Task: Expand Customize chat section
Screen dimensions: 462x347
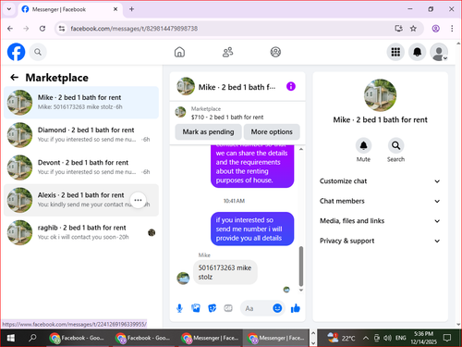Action: coord(380,181)
